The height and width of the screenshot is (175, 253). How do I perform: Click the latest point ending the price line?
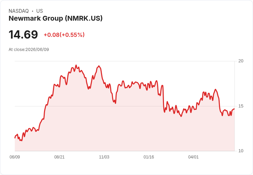pos(234,109)
